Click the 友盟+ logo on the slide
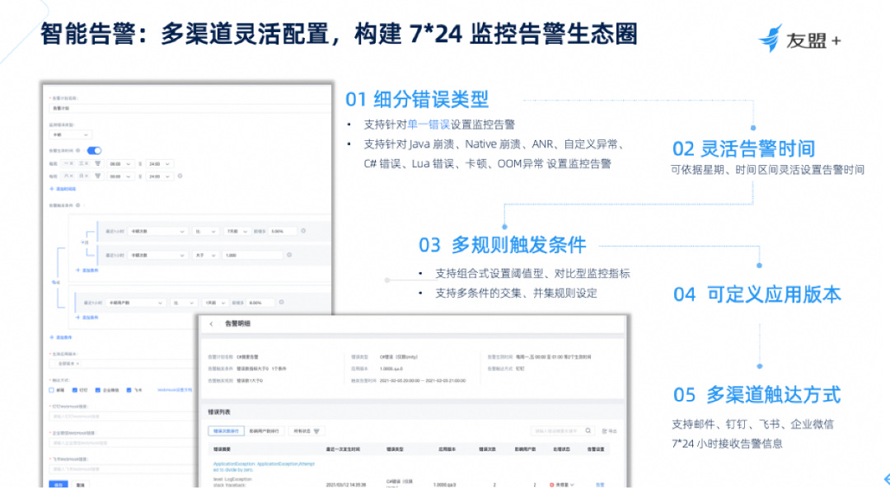 [x=799, y=39]
